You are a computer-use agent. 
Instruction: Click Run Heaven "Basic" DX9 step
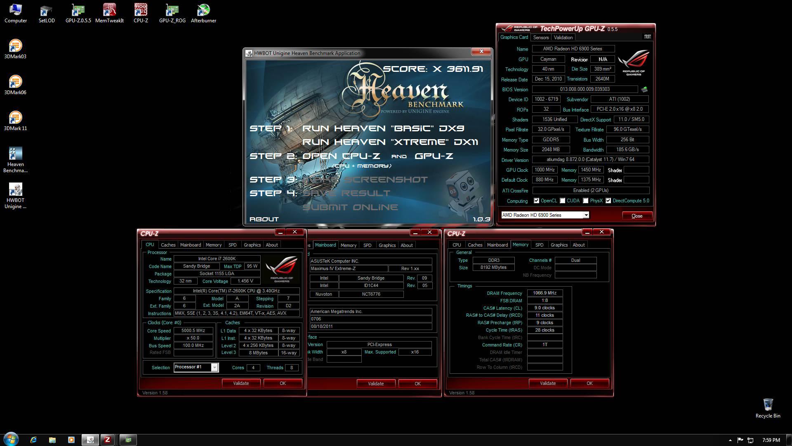point(383,128)
